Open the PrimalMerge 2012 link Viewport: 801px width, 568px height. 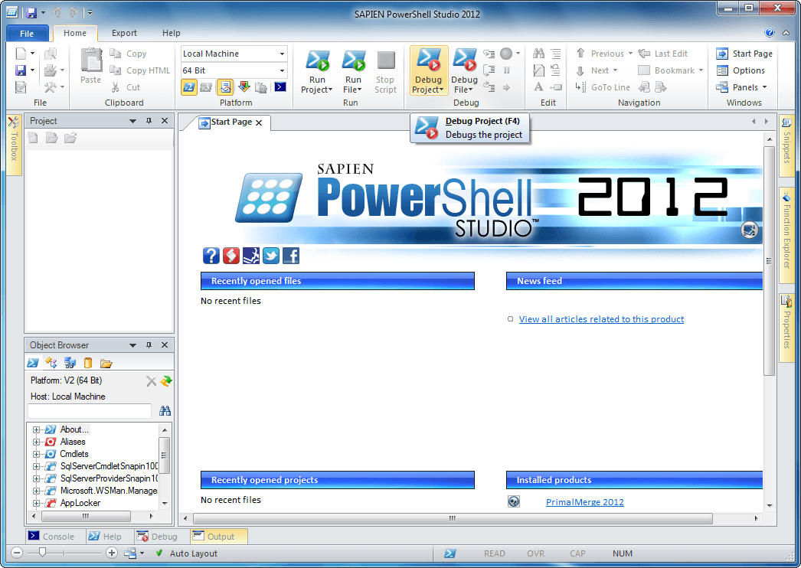click(x=584, y=502)
